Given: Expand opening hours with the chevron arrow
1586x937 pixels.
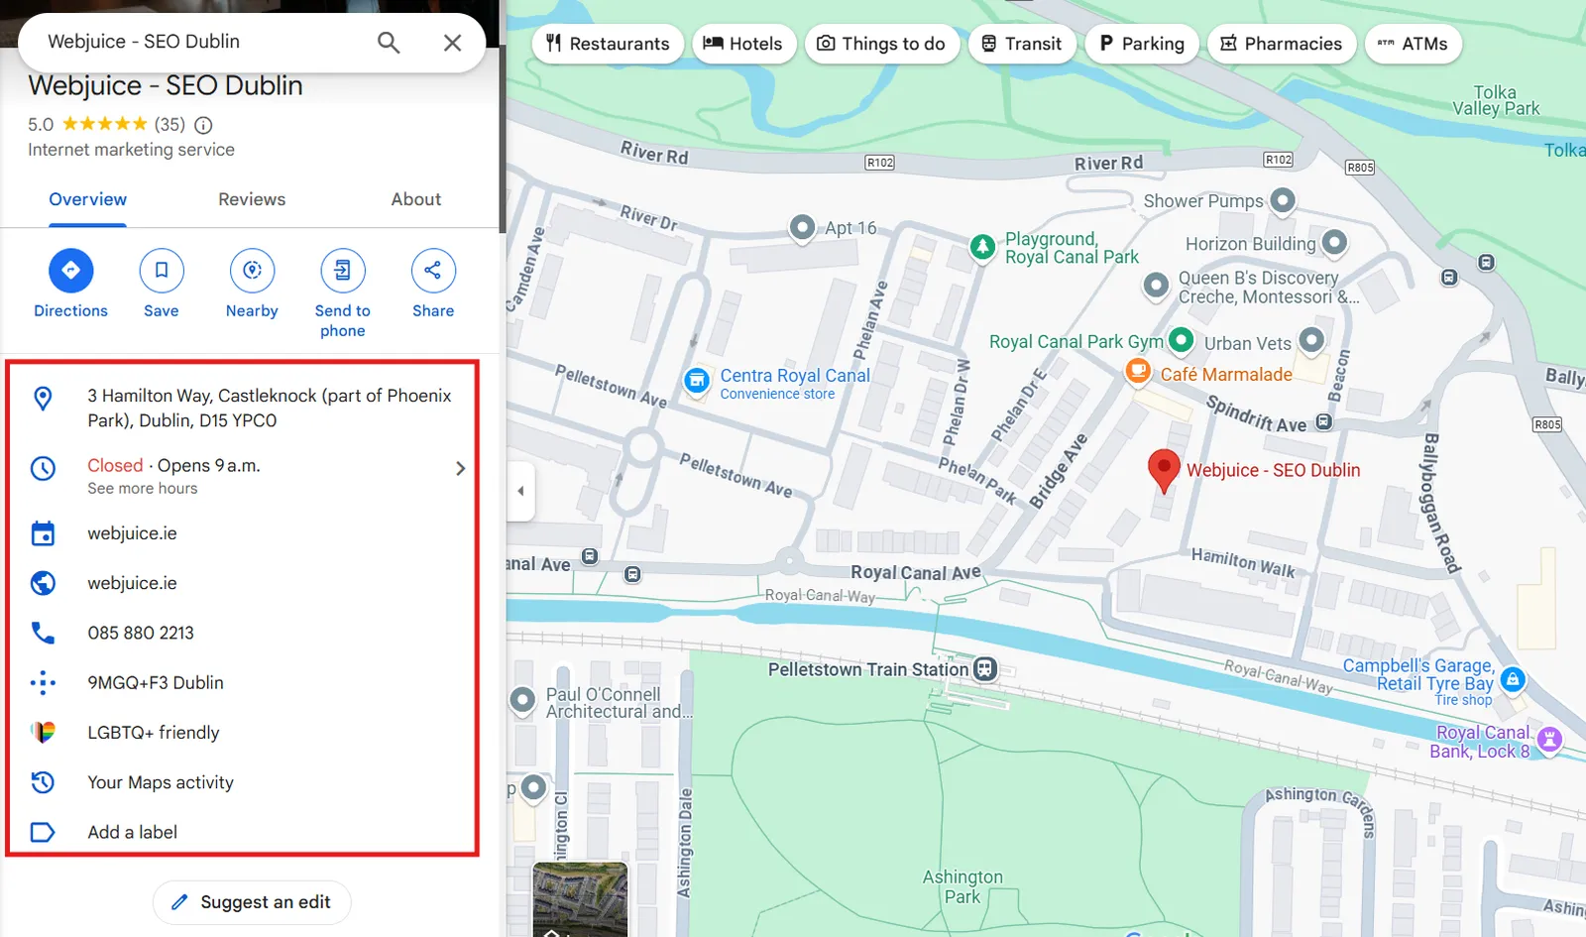Looking at the screenshot, I should point(460,468).
